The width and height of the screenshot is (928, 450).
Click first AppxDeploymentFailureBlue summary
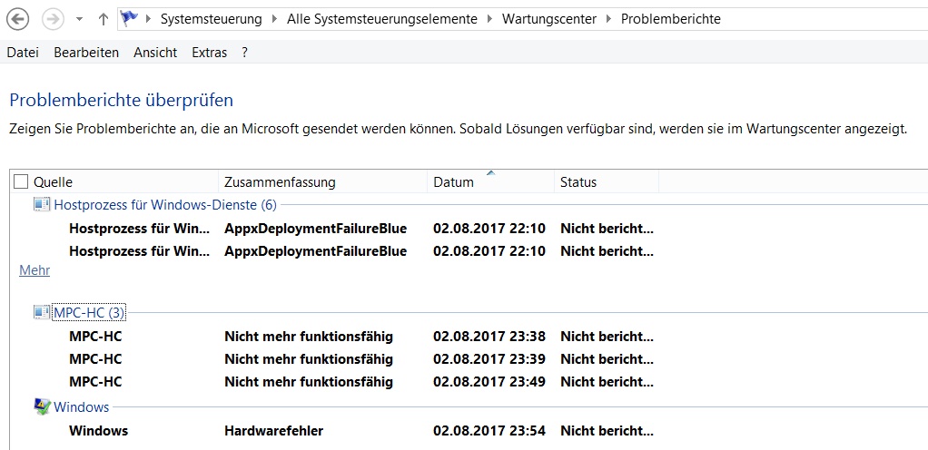point(315,229)
